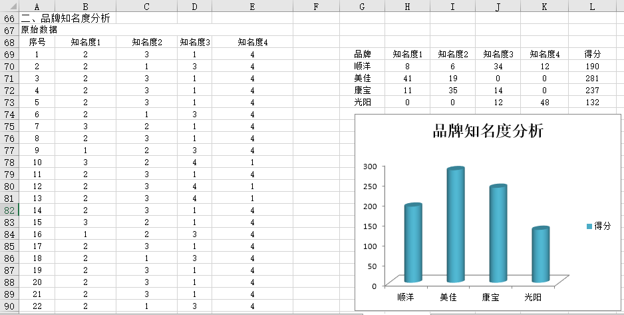Click column header L
This screenshot has width=624, height=315.
(592, 6)
